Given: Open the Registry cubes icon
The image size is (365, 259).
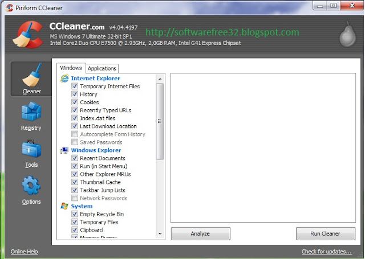Looking at the screenshot, I should (x=31, y=112).
